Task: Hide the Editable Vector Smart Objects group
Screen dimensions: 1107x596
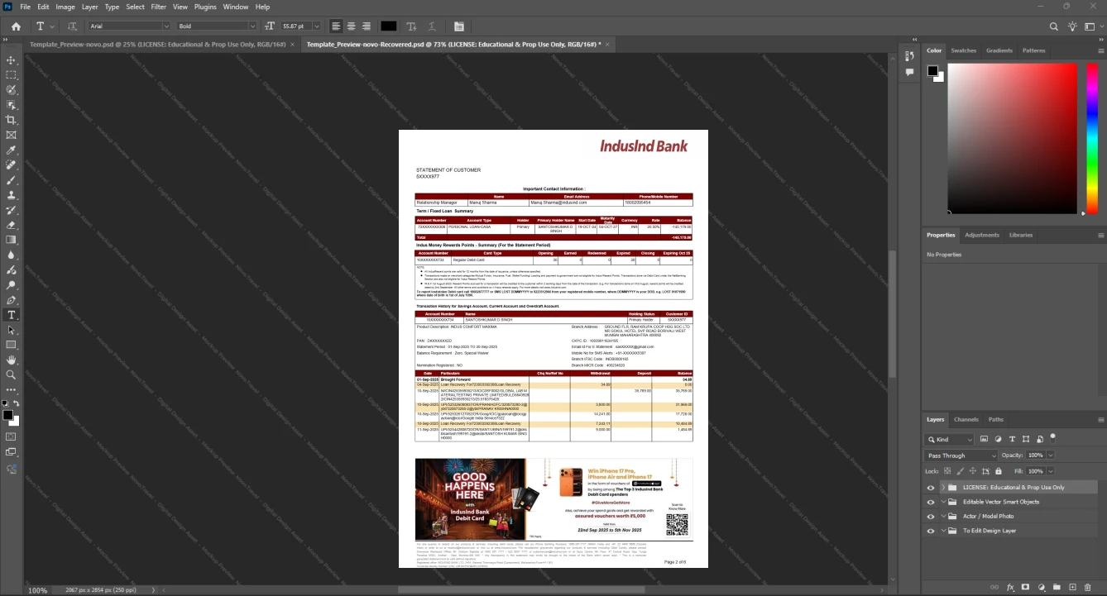Action: click(x=931, y=502)
